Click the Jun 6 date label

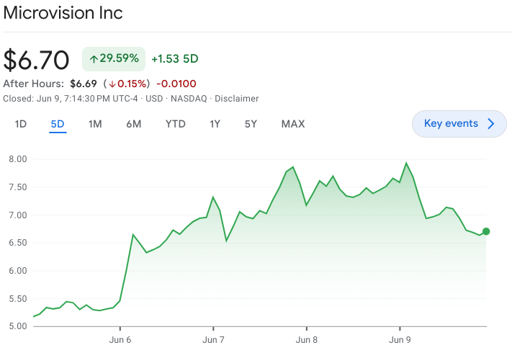tap(120, 339)
